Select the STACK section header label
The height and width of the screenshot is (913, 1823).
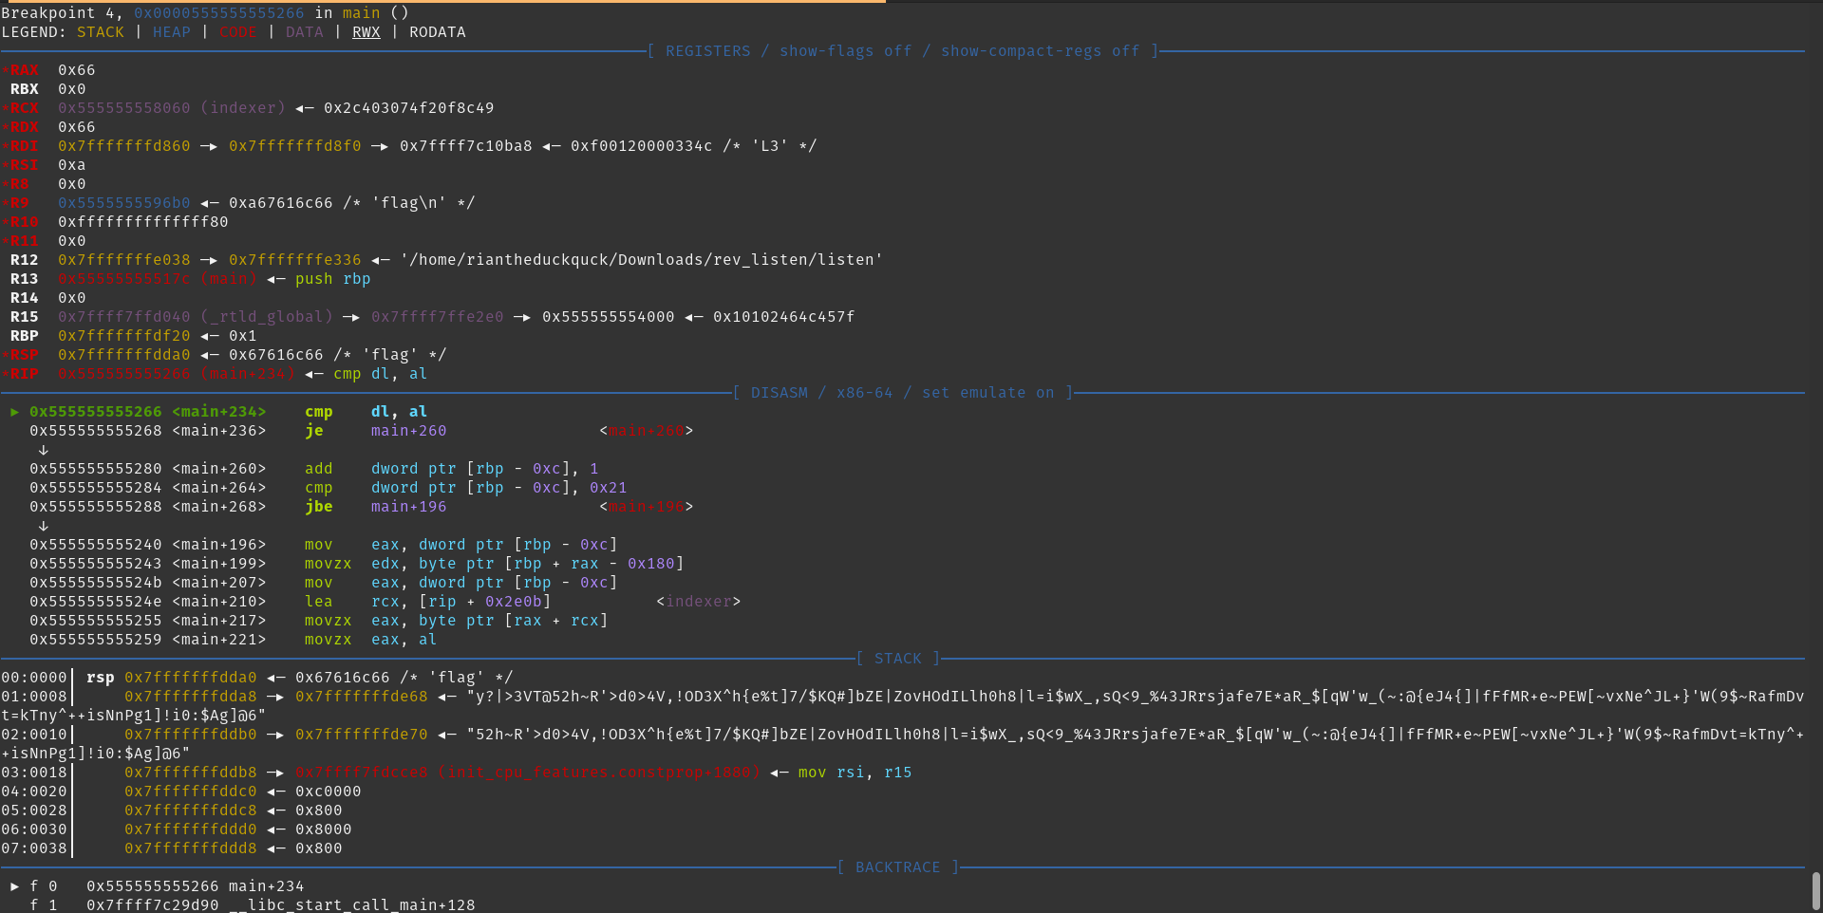click(x=897, y=659)
